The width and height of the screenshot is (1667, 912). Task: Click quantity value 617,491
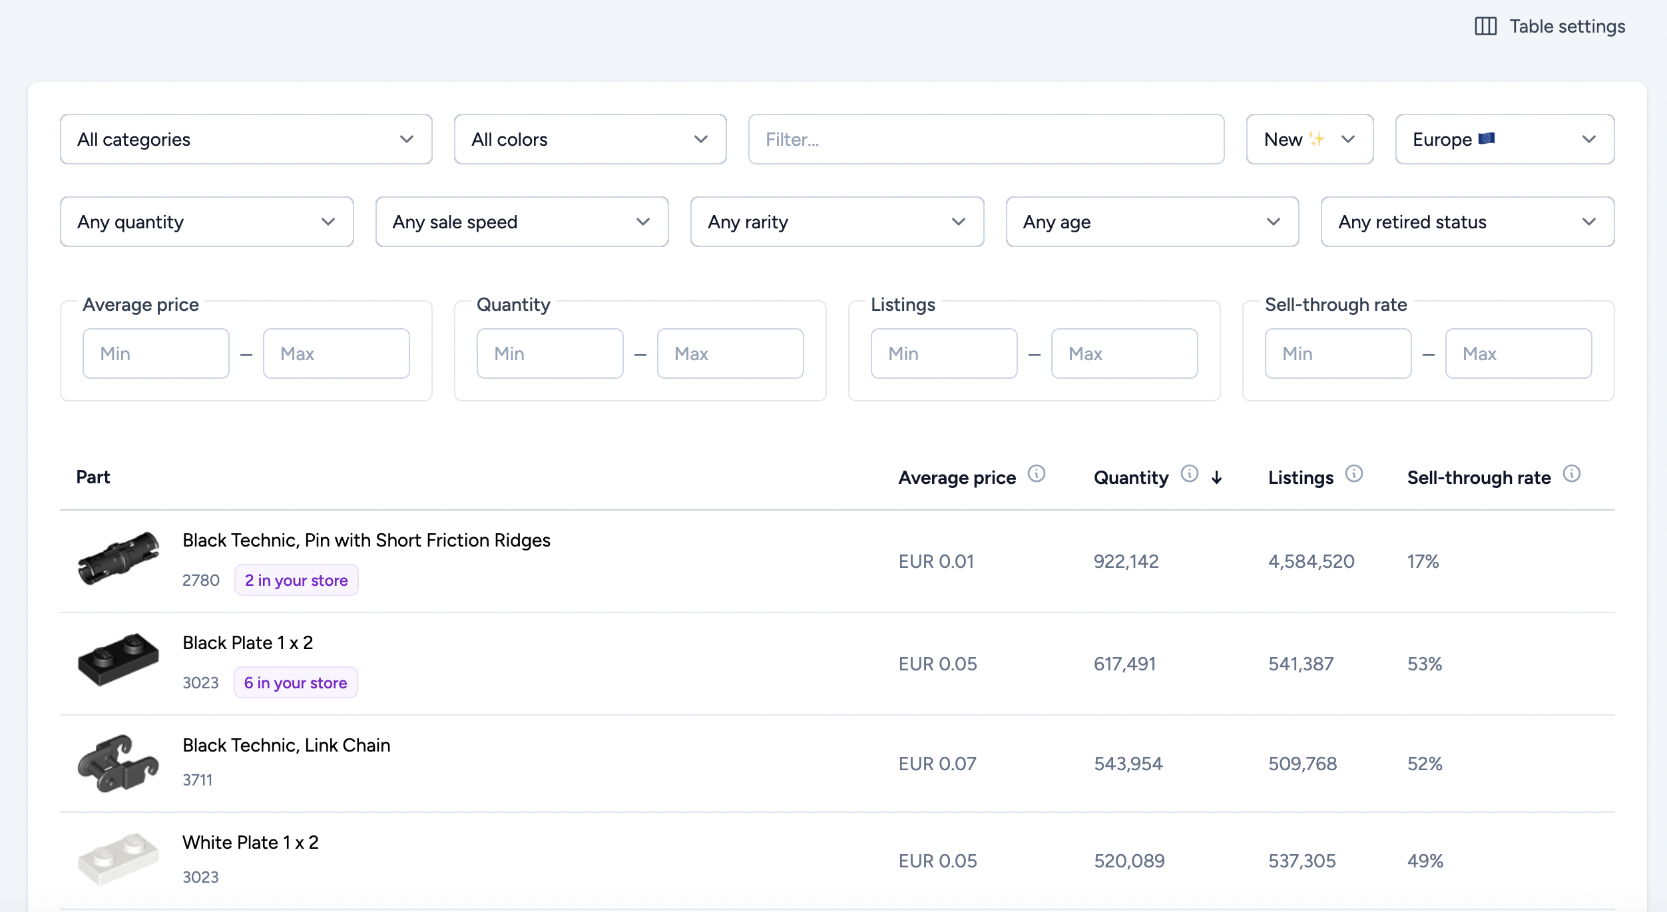(x=1125, y=664)
